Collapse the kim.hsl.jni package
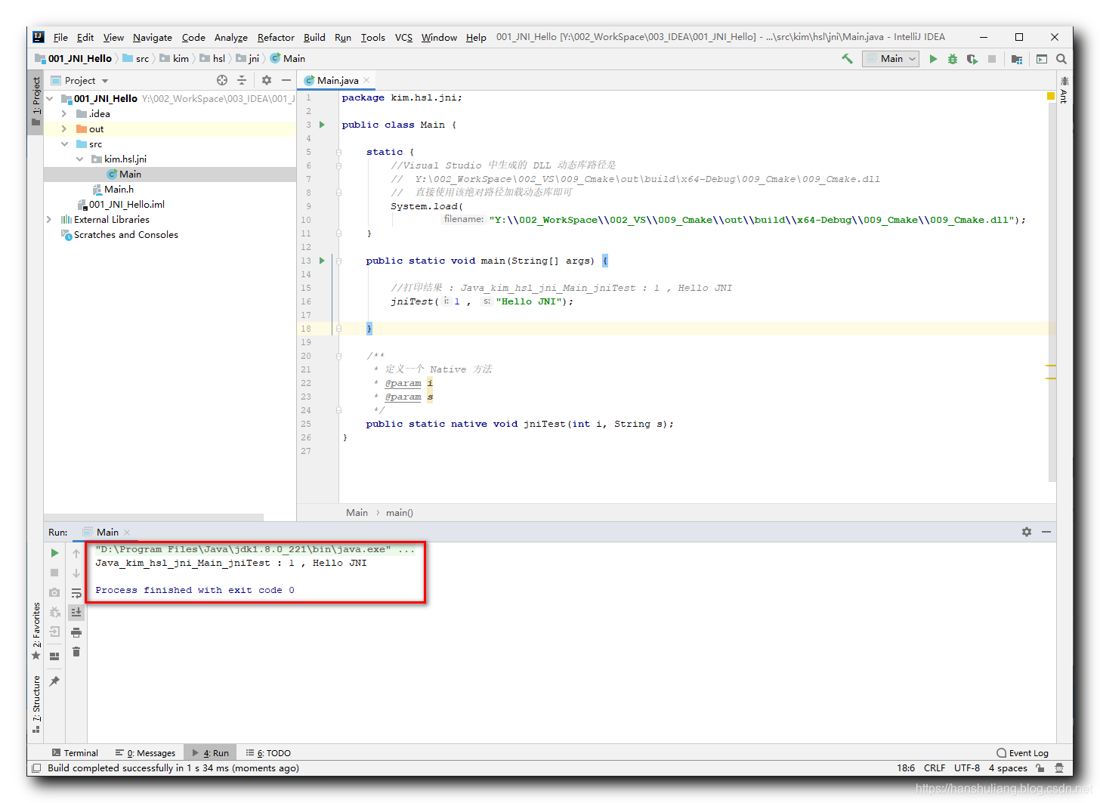1100x803 pixels. (79, 159)
